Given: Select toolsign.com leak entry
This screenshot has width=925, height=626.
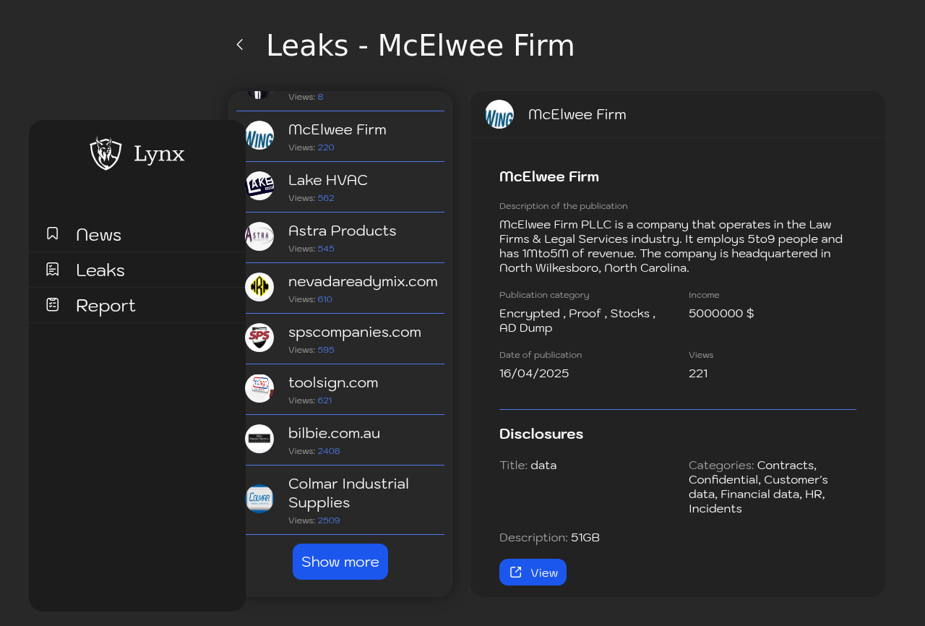Looking at the screenshot, I should [340, 390].
